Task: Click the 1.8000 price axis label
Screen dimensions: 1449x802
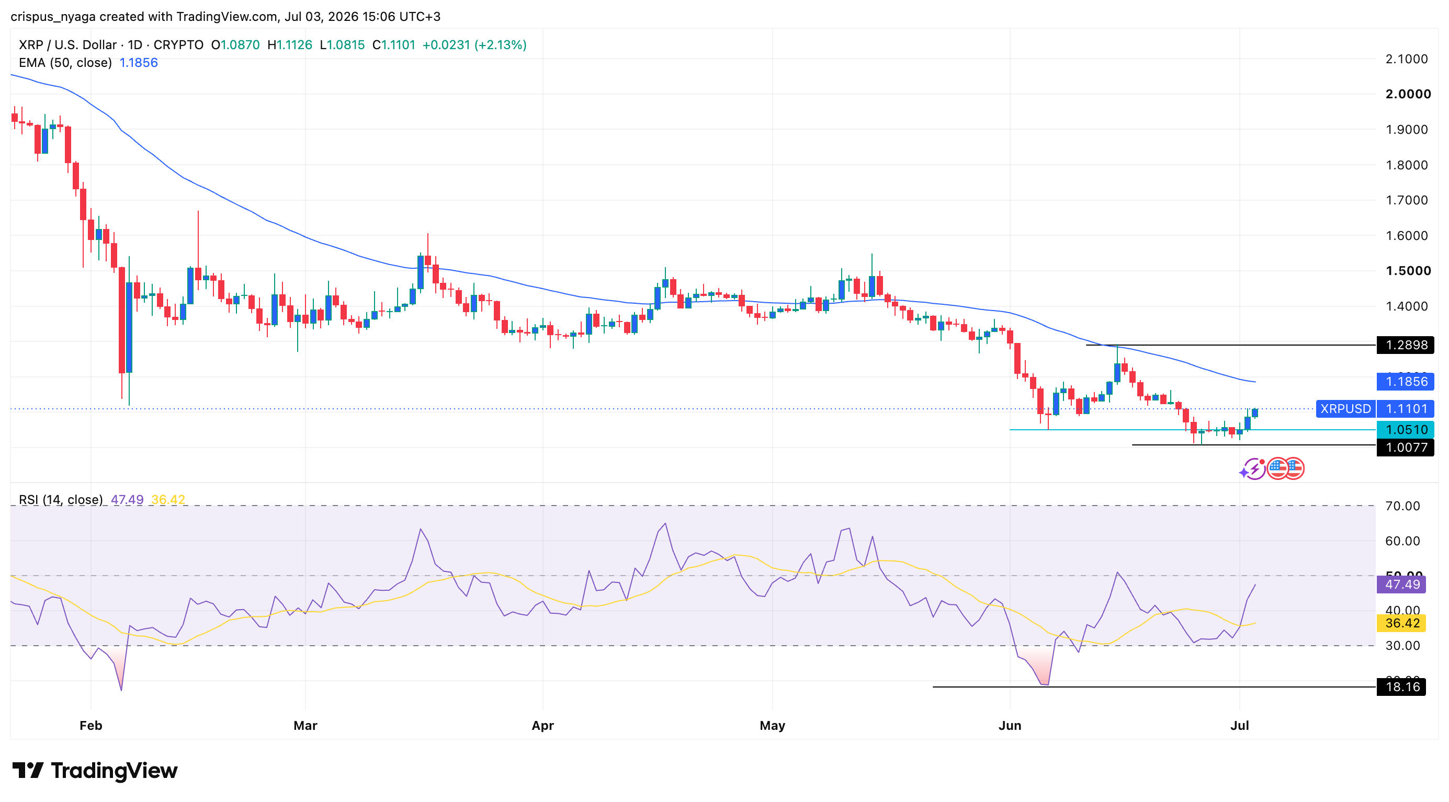Action: (x=1406, y=165)
